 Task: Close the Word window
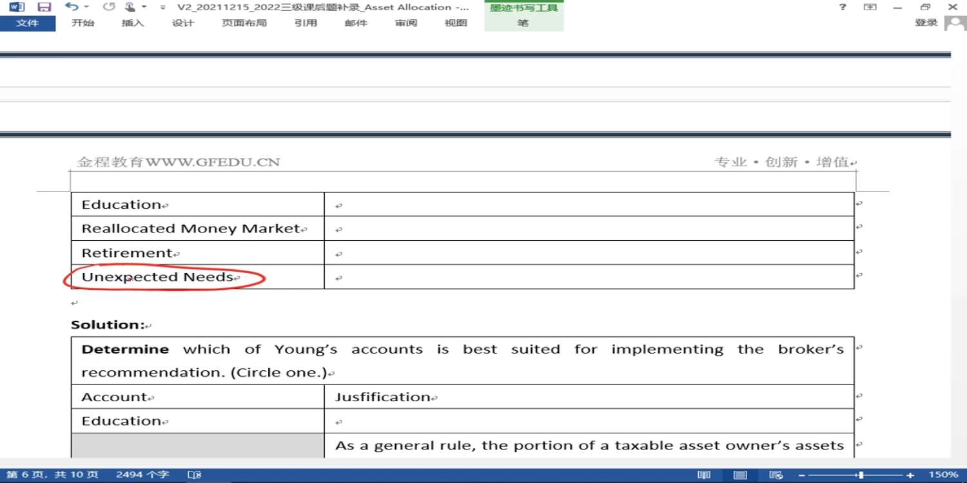[953, 7]
